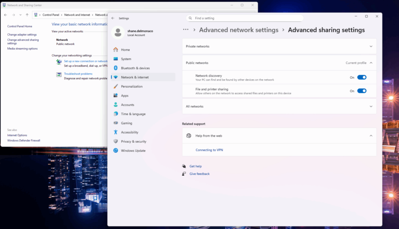Click the Home icon in Settings sidebar
Image resolution: width=399 pixels, height=229 pixels.
click(x=116, y=50)
